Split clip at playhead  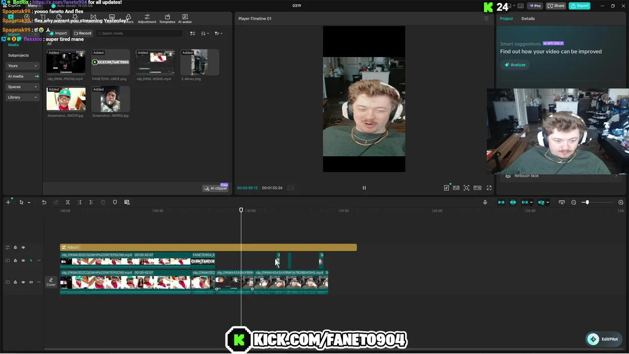68,202
